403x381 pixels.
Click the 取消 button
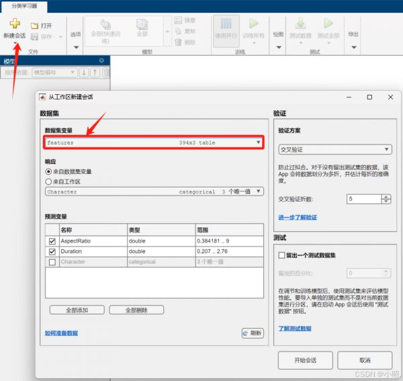click(365, 360)
